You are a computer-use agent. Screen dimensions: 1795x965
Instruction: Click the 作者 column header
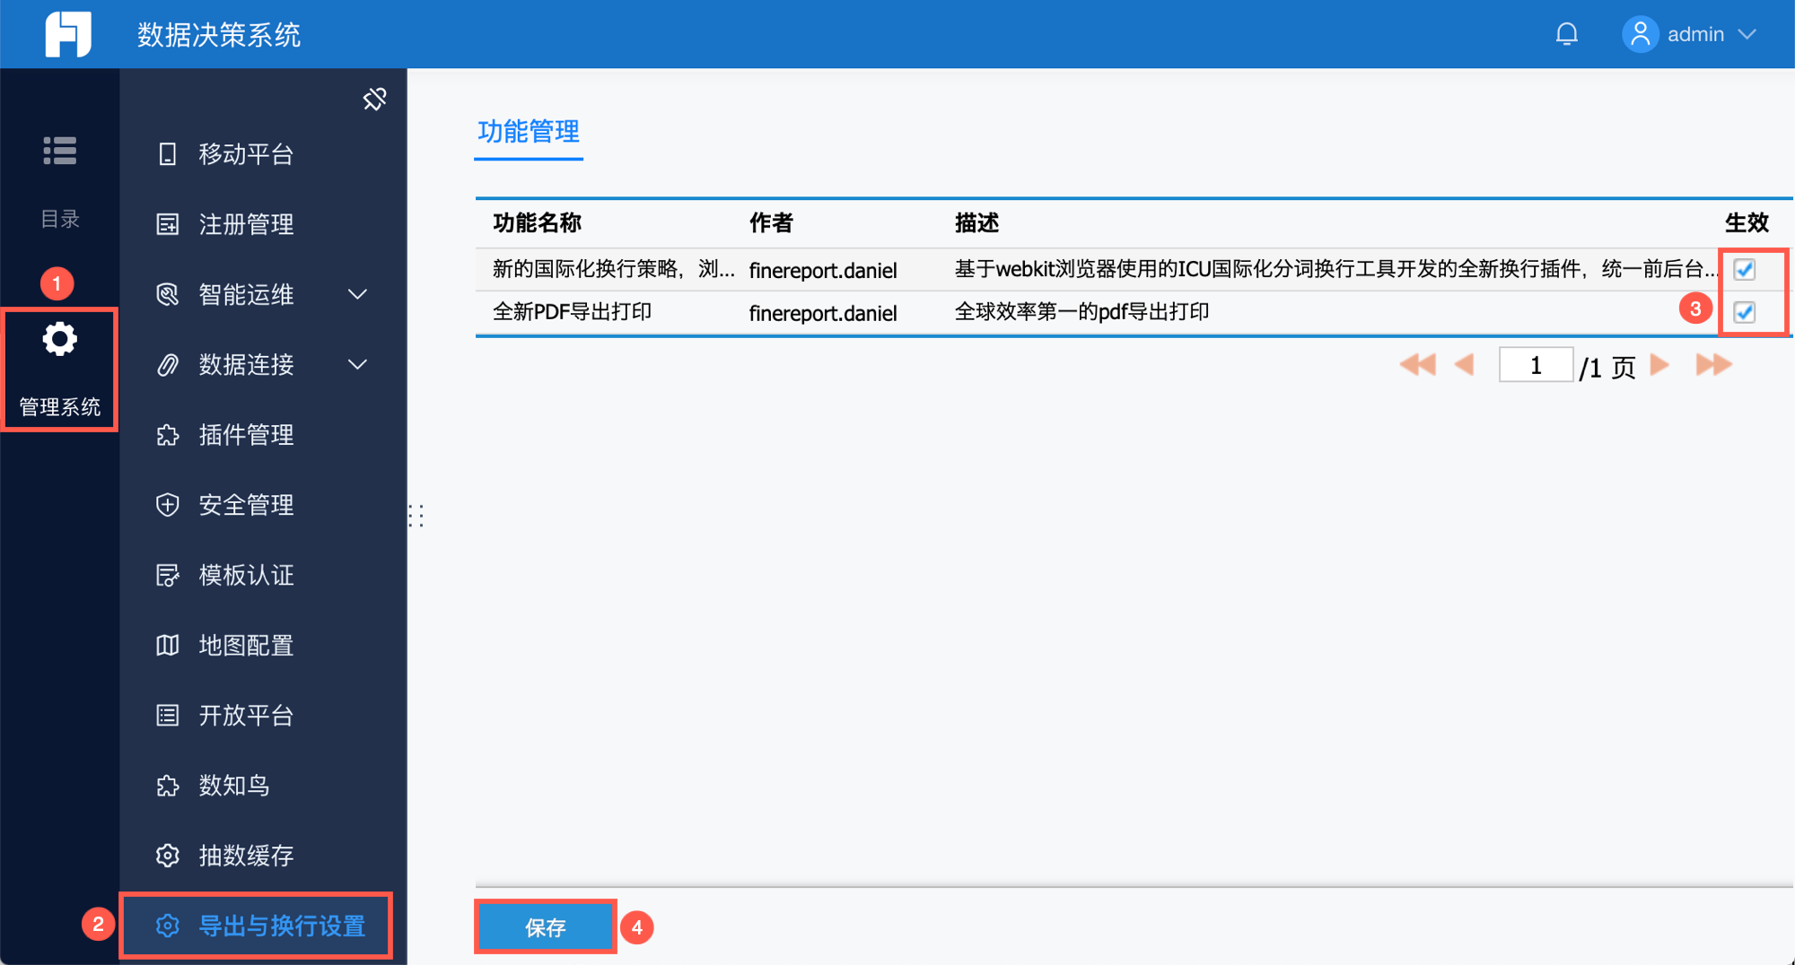[x=771, y=222]
